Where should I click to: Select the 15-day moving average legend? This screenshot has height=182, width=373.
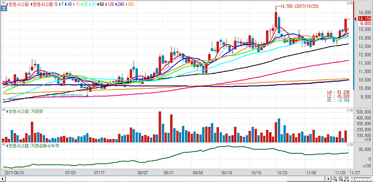[x=77, y=4]
